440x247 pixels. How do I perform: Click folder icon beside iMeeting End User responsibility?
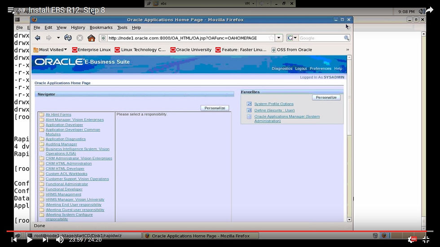coord(42,204)
